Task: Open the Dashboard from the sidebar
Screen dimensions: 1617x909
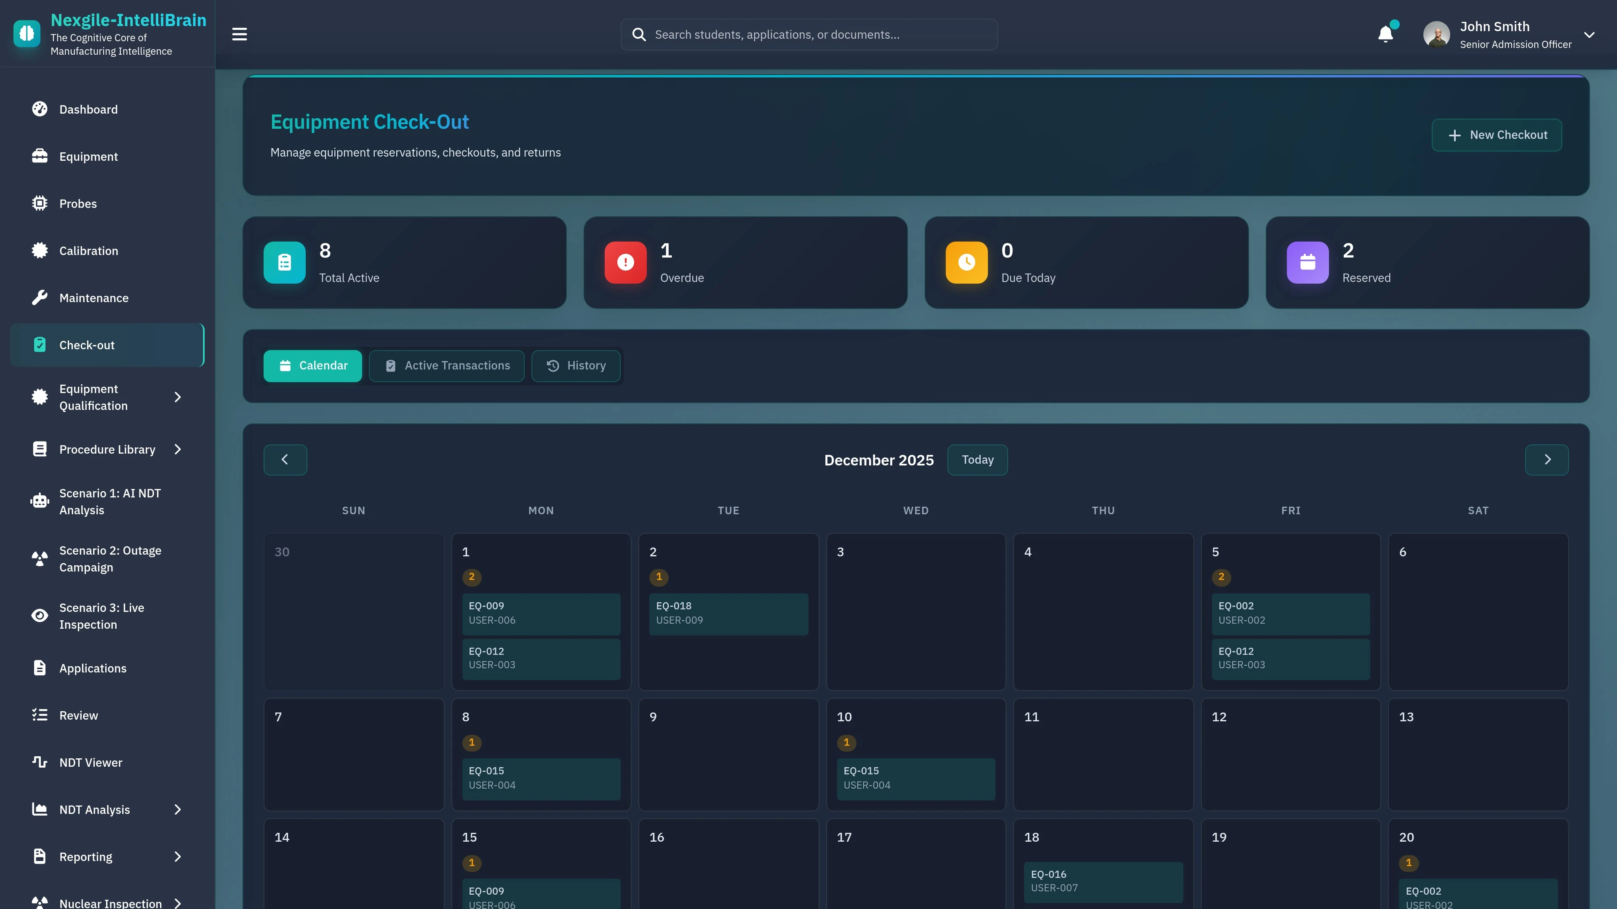Action: point(88,109)
